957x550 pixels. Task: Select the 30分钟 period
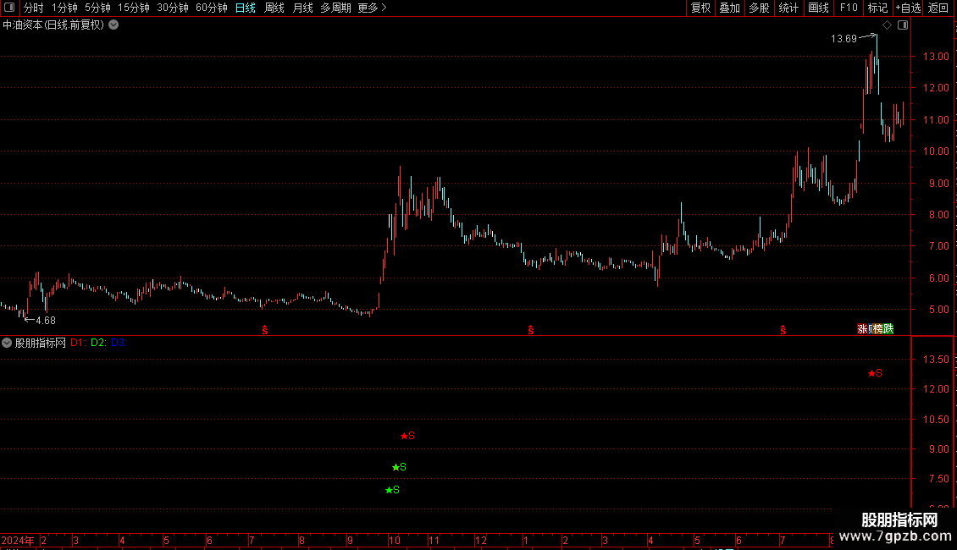tap(173, 8)
